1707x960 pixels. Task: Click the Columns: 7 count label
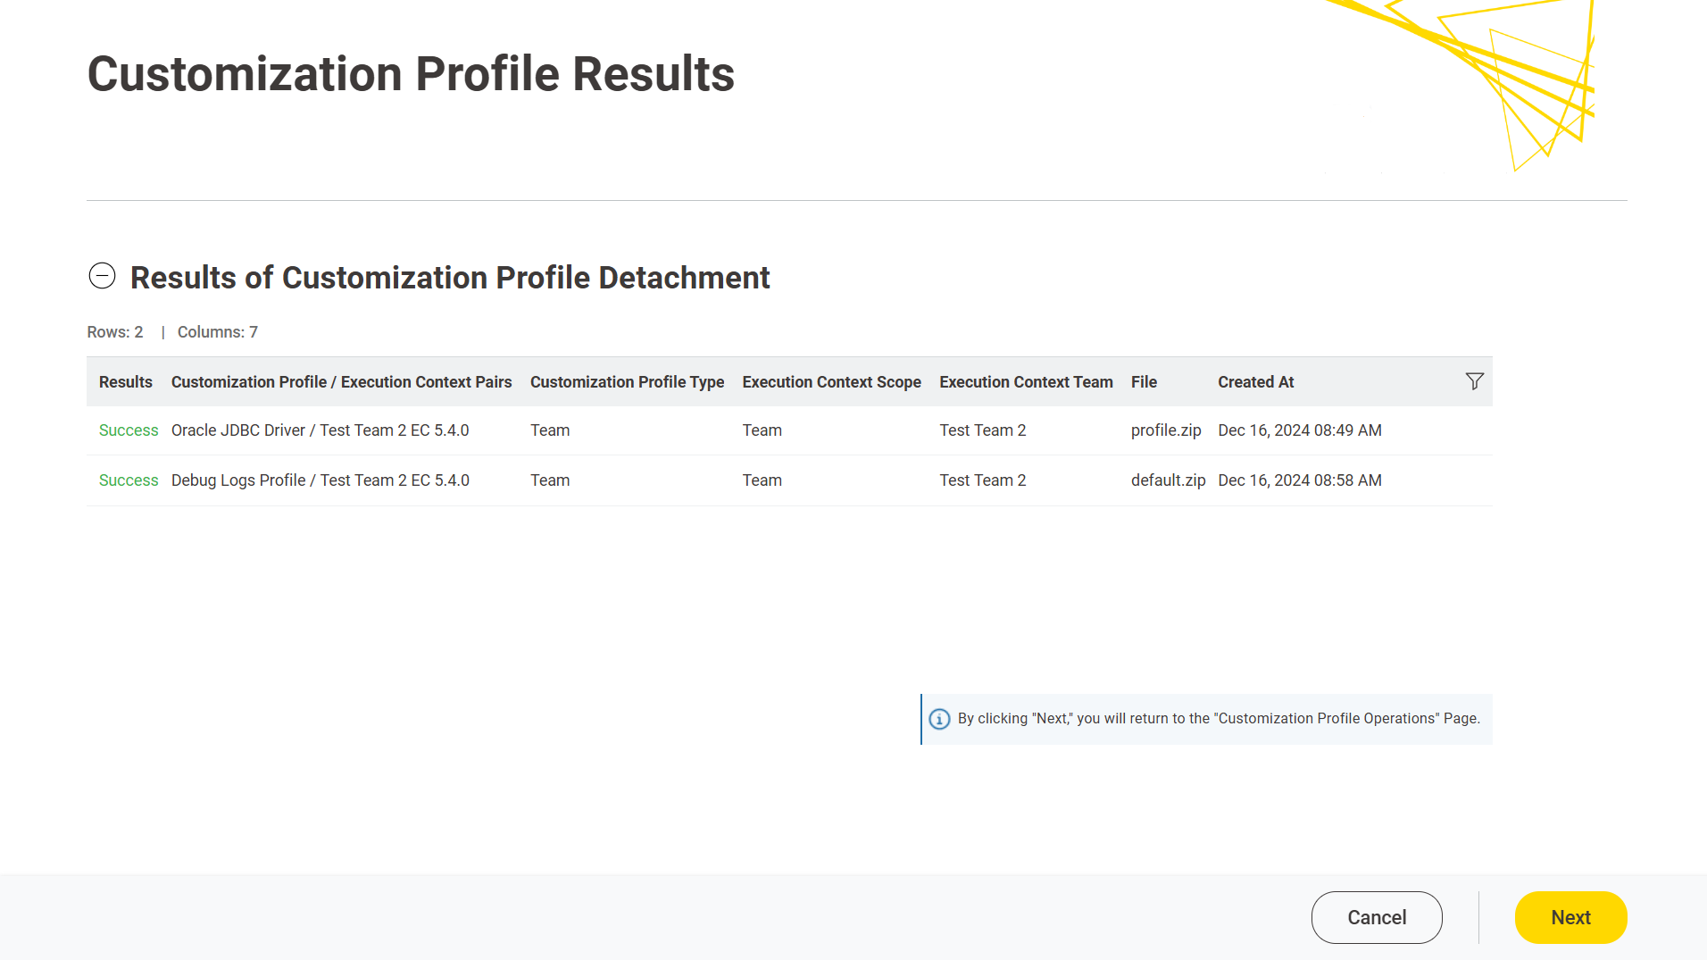[218, 332]
